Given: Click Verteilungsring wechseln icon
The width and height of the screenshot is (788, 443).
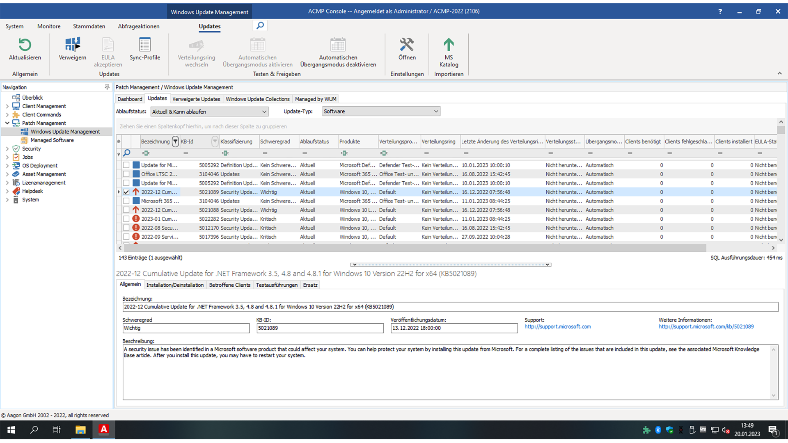Looking at the screenshot, I should [x=196, y=44].
